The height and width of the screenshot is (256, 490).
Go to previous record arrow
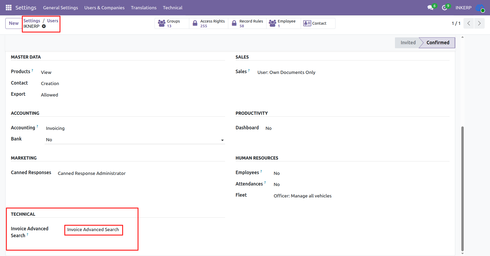[469, 23]
